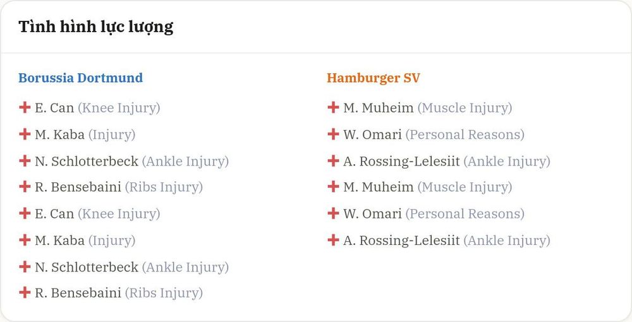
Task: Select the second W. Omari (Personal Reasons) name
Action: (372, 213)
